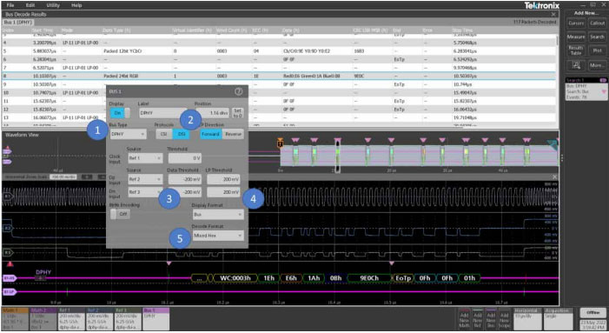The width and height of the screenshot is (609, 333).
Task: Open the Horizontal settings badge
Action: click(528, 319)
